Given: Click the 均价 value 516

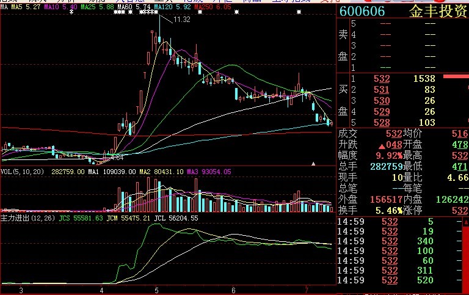Looking at the screenshot, I should (460, 134).
